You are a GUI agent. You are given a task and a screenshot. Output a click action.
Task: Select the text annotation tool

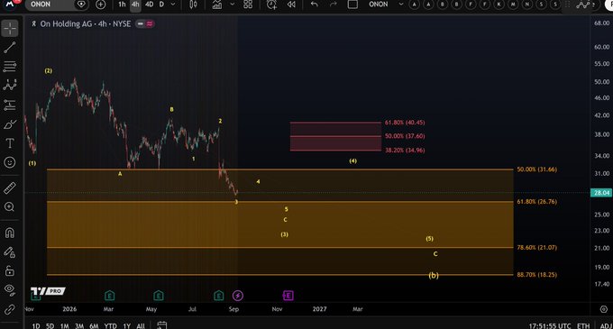tap(10, 143)
